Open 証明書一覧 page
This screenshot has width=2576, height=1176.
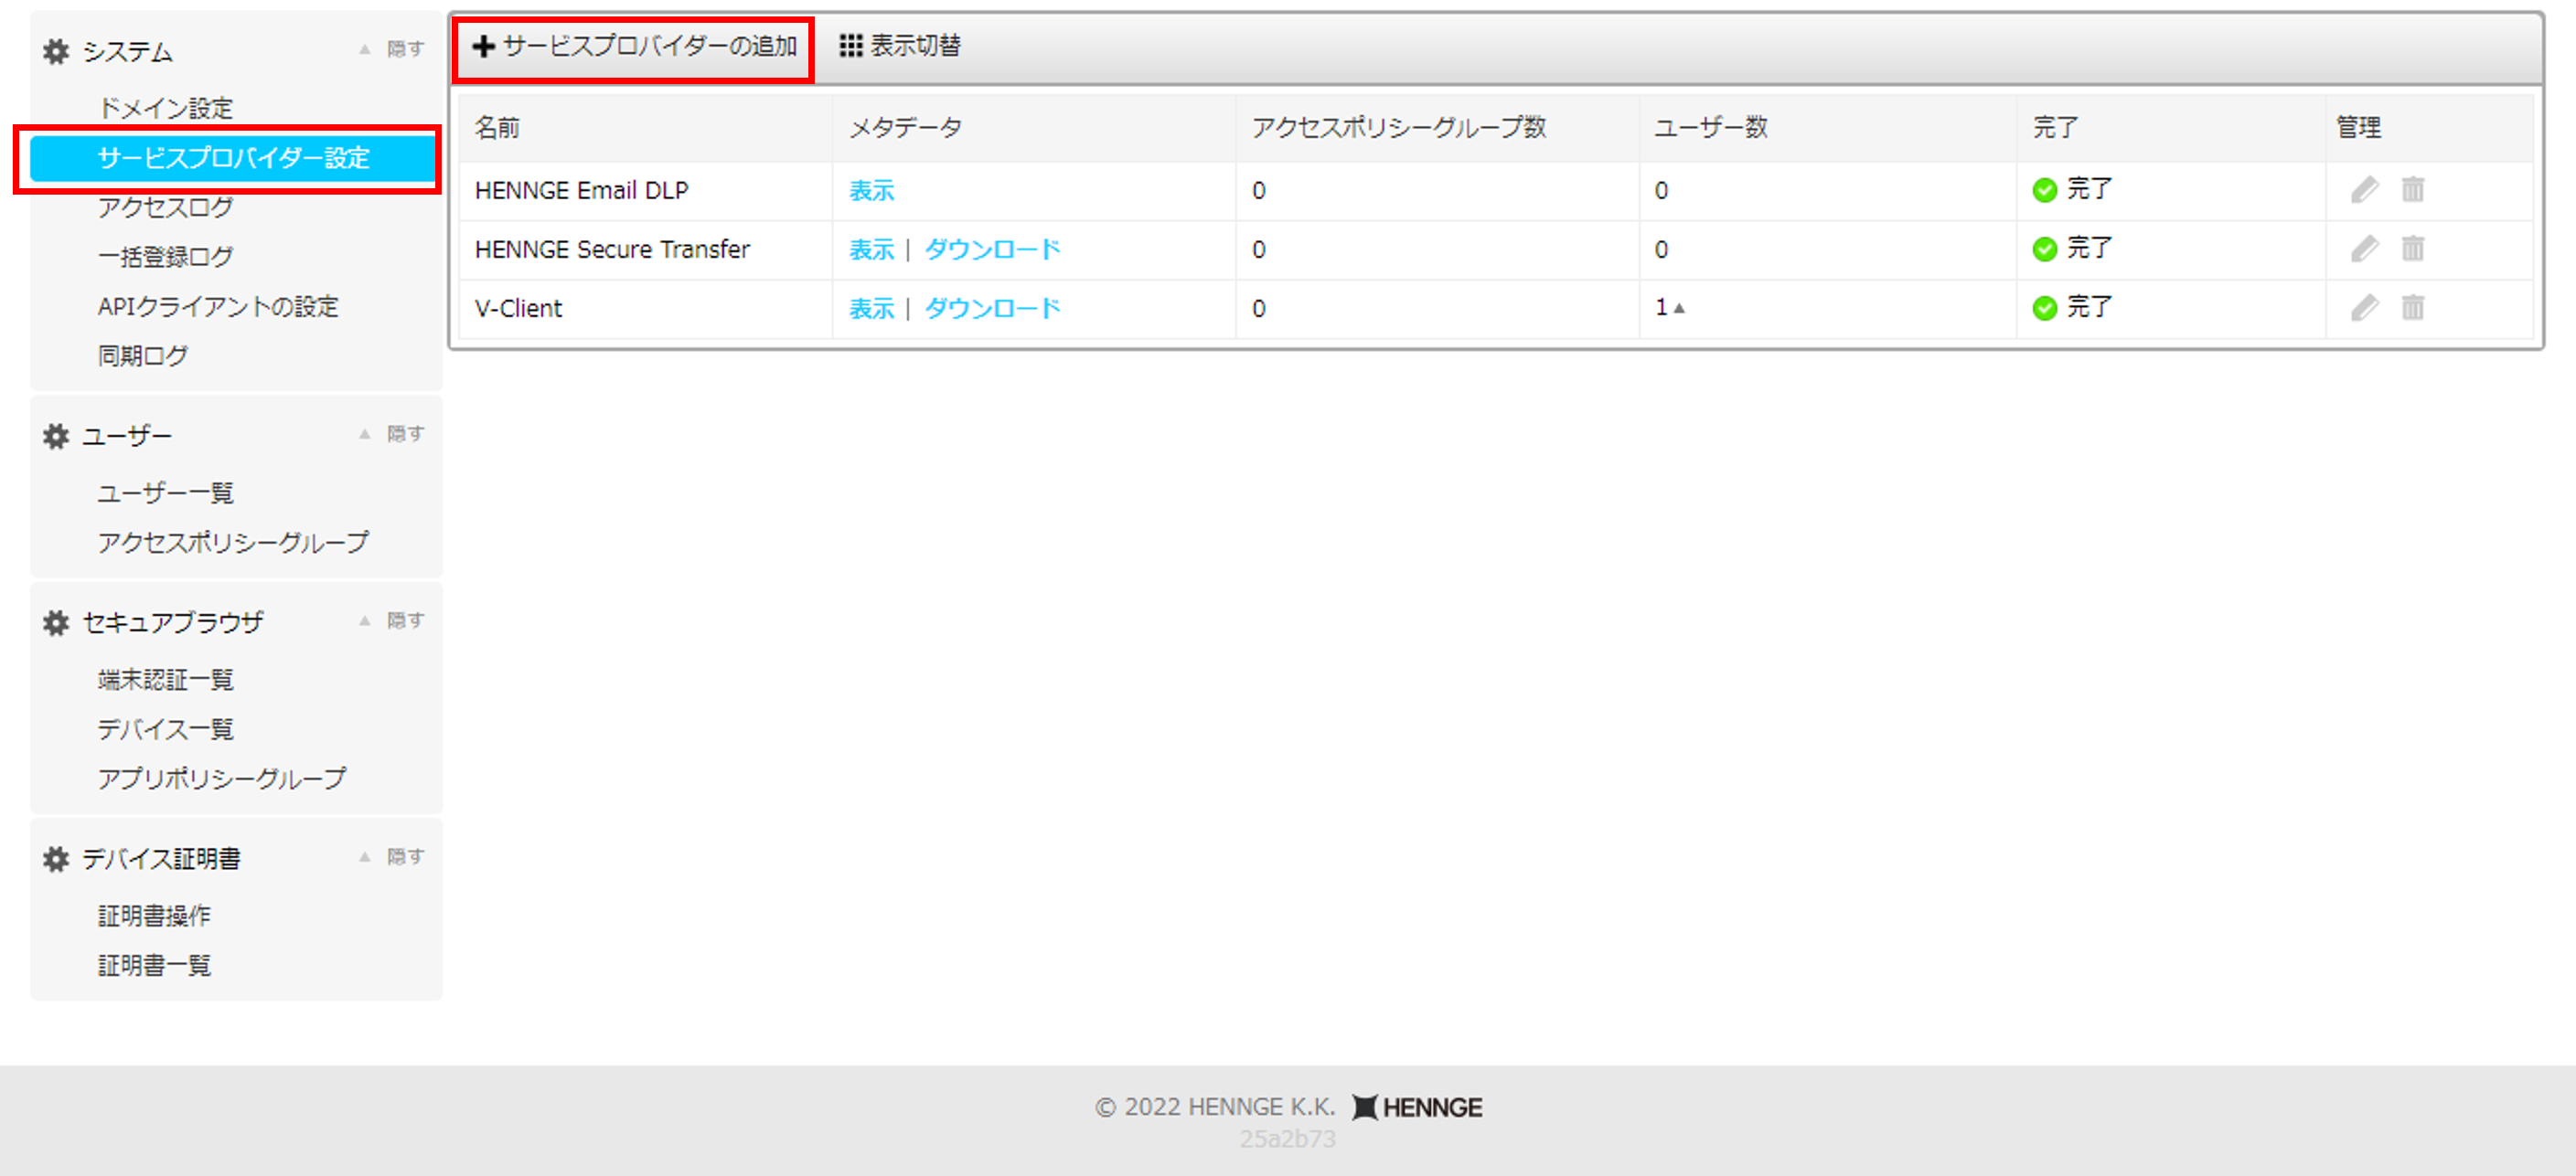click(154, 965)
